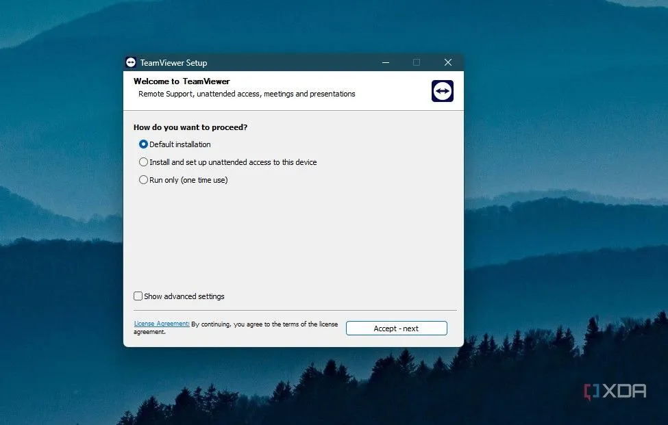Open the License Agreement link

coord(162,324)
